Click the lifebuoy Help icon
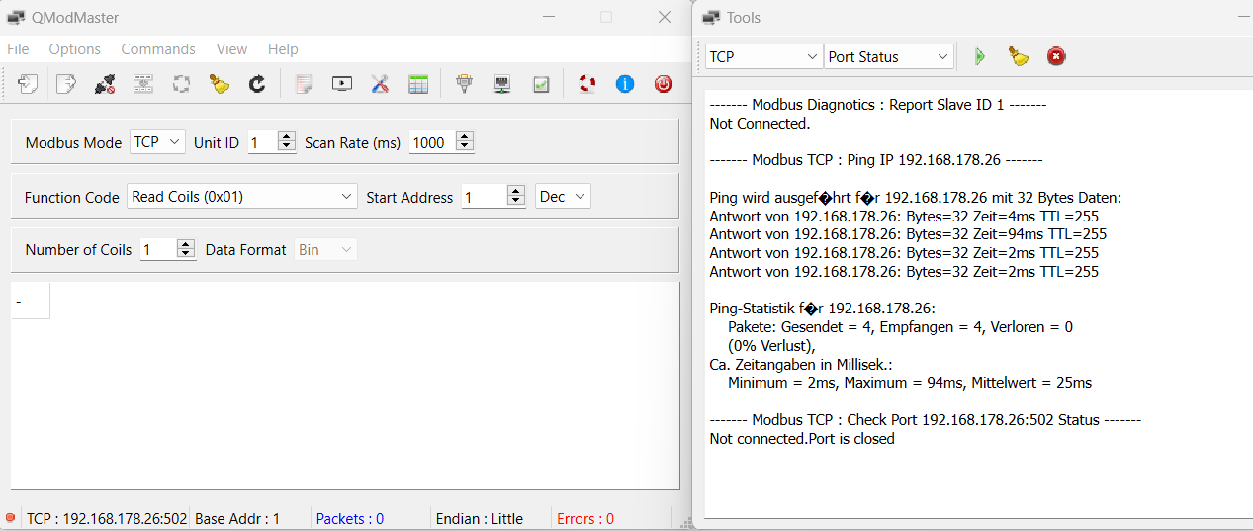Image resolution: width=1253 pixels, height=531 pixels. pos(587,84)
